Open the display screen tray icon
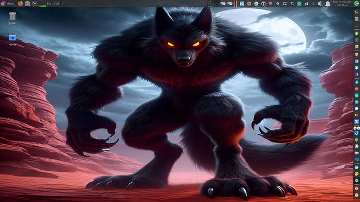 pyautogui.click(x=285, y=4)
